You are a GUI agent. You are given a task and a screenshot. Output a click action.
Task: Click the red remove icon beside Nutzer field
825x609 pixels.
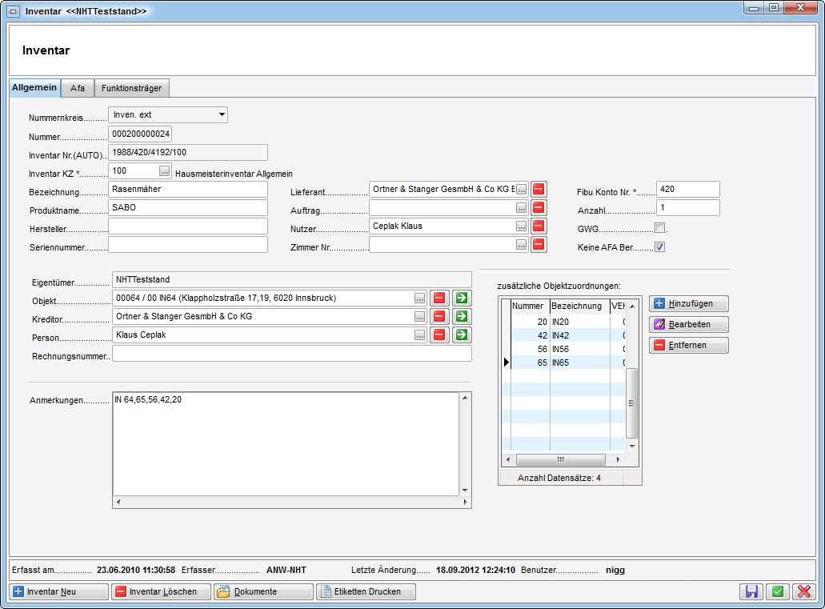tap(539, 226)
